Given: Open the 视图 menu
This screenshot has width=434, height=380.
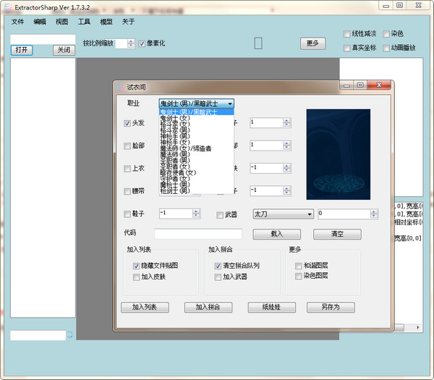Looking at the screenshot, I should (62, 22).
